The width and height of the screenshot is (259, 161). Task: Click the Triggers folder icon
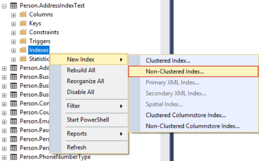[x=23, y=41]
